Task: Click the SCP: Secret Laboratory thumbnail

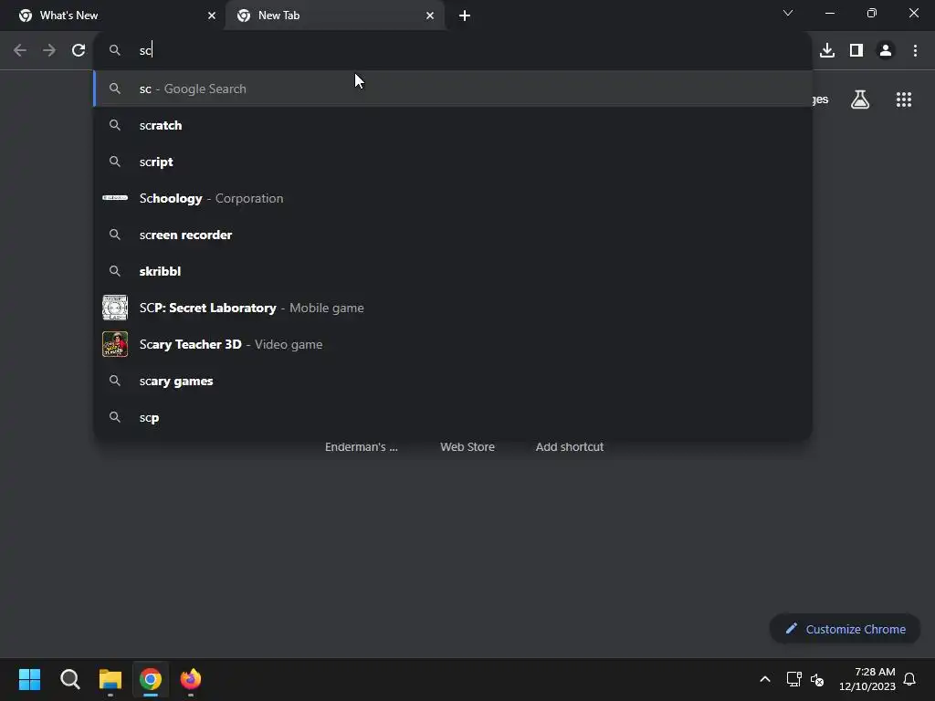Action: point(115,308)
